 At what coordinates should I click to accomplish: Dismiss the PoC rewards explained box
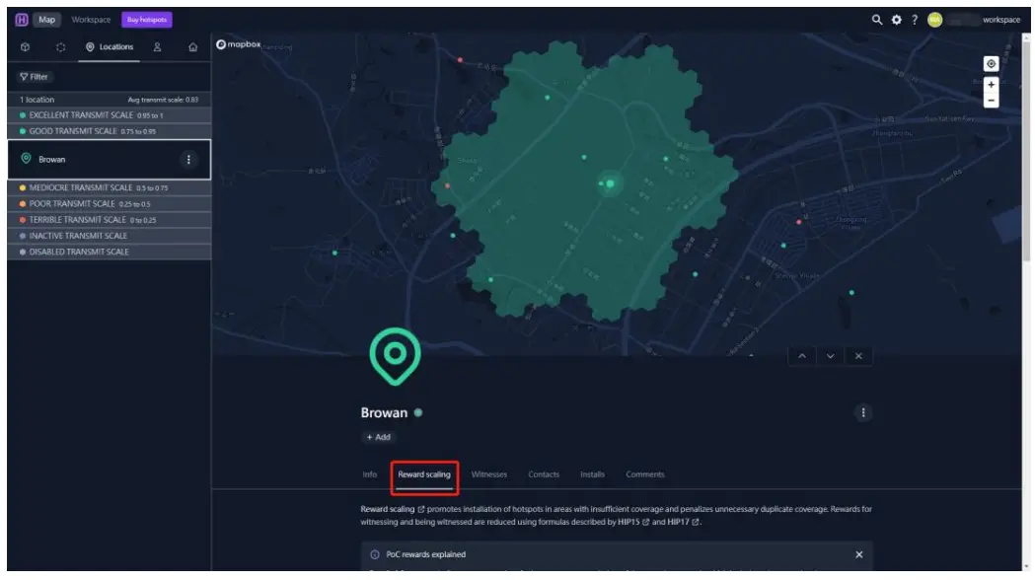tap(858, 554)
